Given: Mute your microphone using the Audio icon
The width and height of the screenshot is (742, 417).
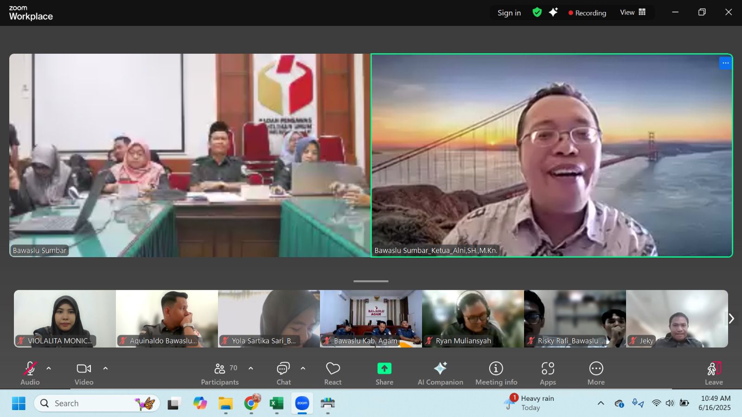Looking at the screenshot, I should click(30, 371).
